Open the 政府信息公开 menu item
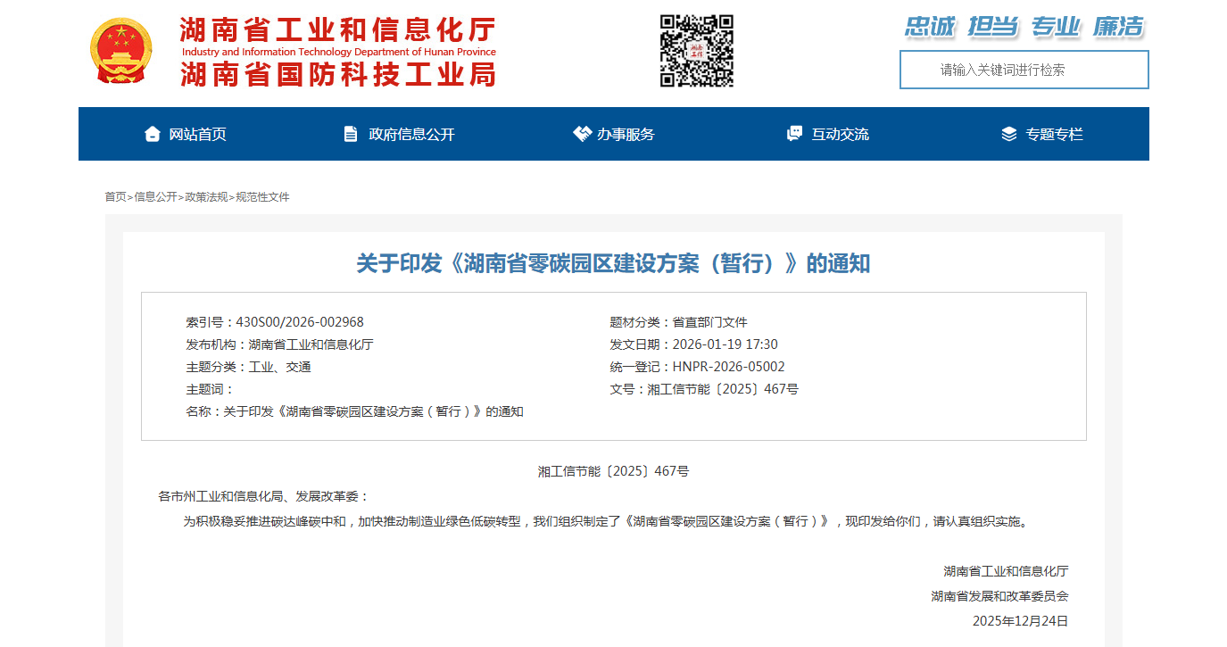 pos(410,134)
